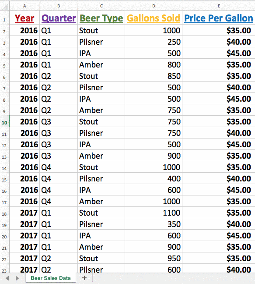Click the next sheet arrow
Screen dimensions: 255x284
[17, 278]
